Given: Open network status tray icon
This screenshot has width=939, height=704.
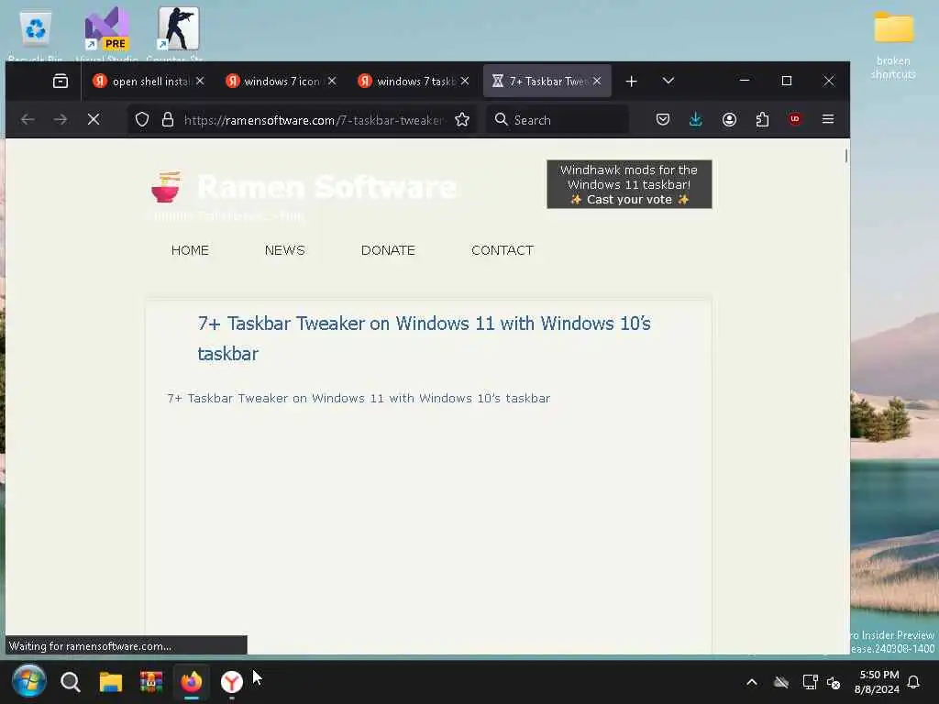Looking at the screenshot, I should 810,682.
